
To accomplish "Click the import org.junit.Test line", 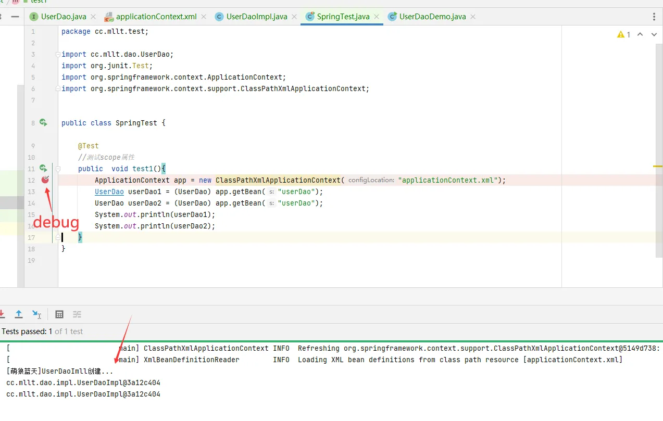I will pyautogui.click(x=107, y=66).
